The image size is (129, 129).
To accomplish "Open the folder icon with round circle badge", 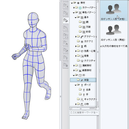I will [66, 65].
